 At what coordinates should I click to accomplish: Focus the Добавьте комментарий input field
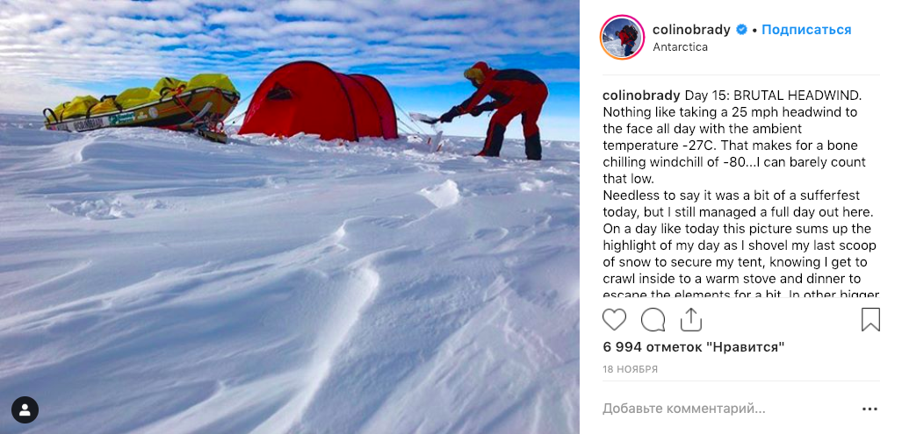(x=720, y=409)
